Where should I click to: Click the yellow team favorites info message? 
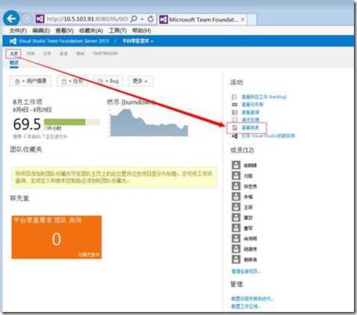point(114,177)
